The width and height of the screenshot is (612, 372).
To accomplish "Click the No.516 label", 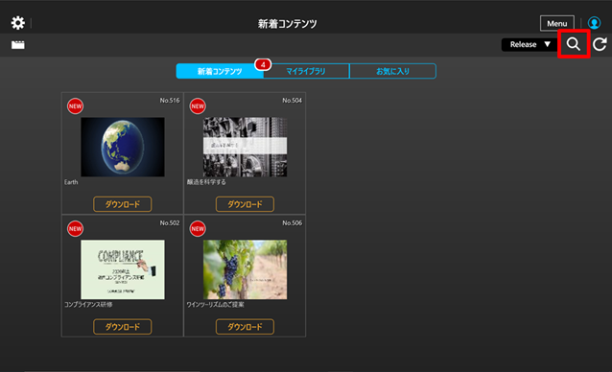I will 170,101.
